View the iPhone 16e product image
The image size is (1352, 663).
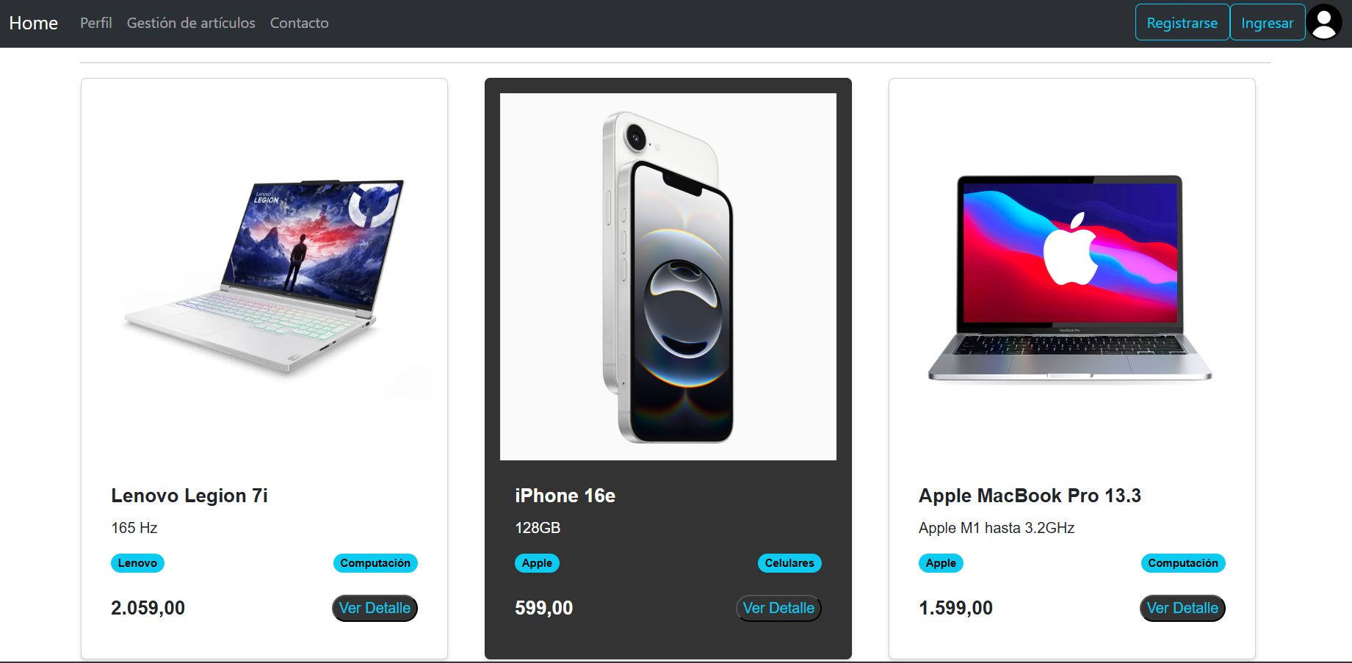(668, 277)
